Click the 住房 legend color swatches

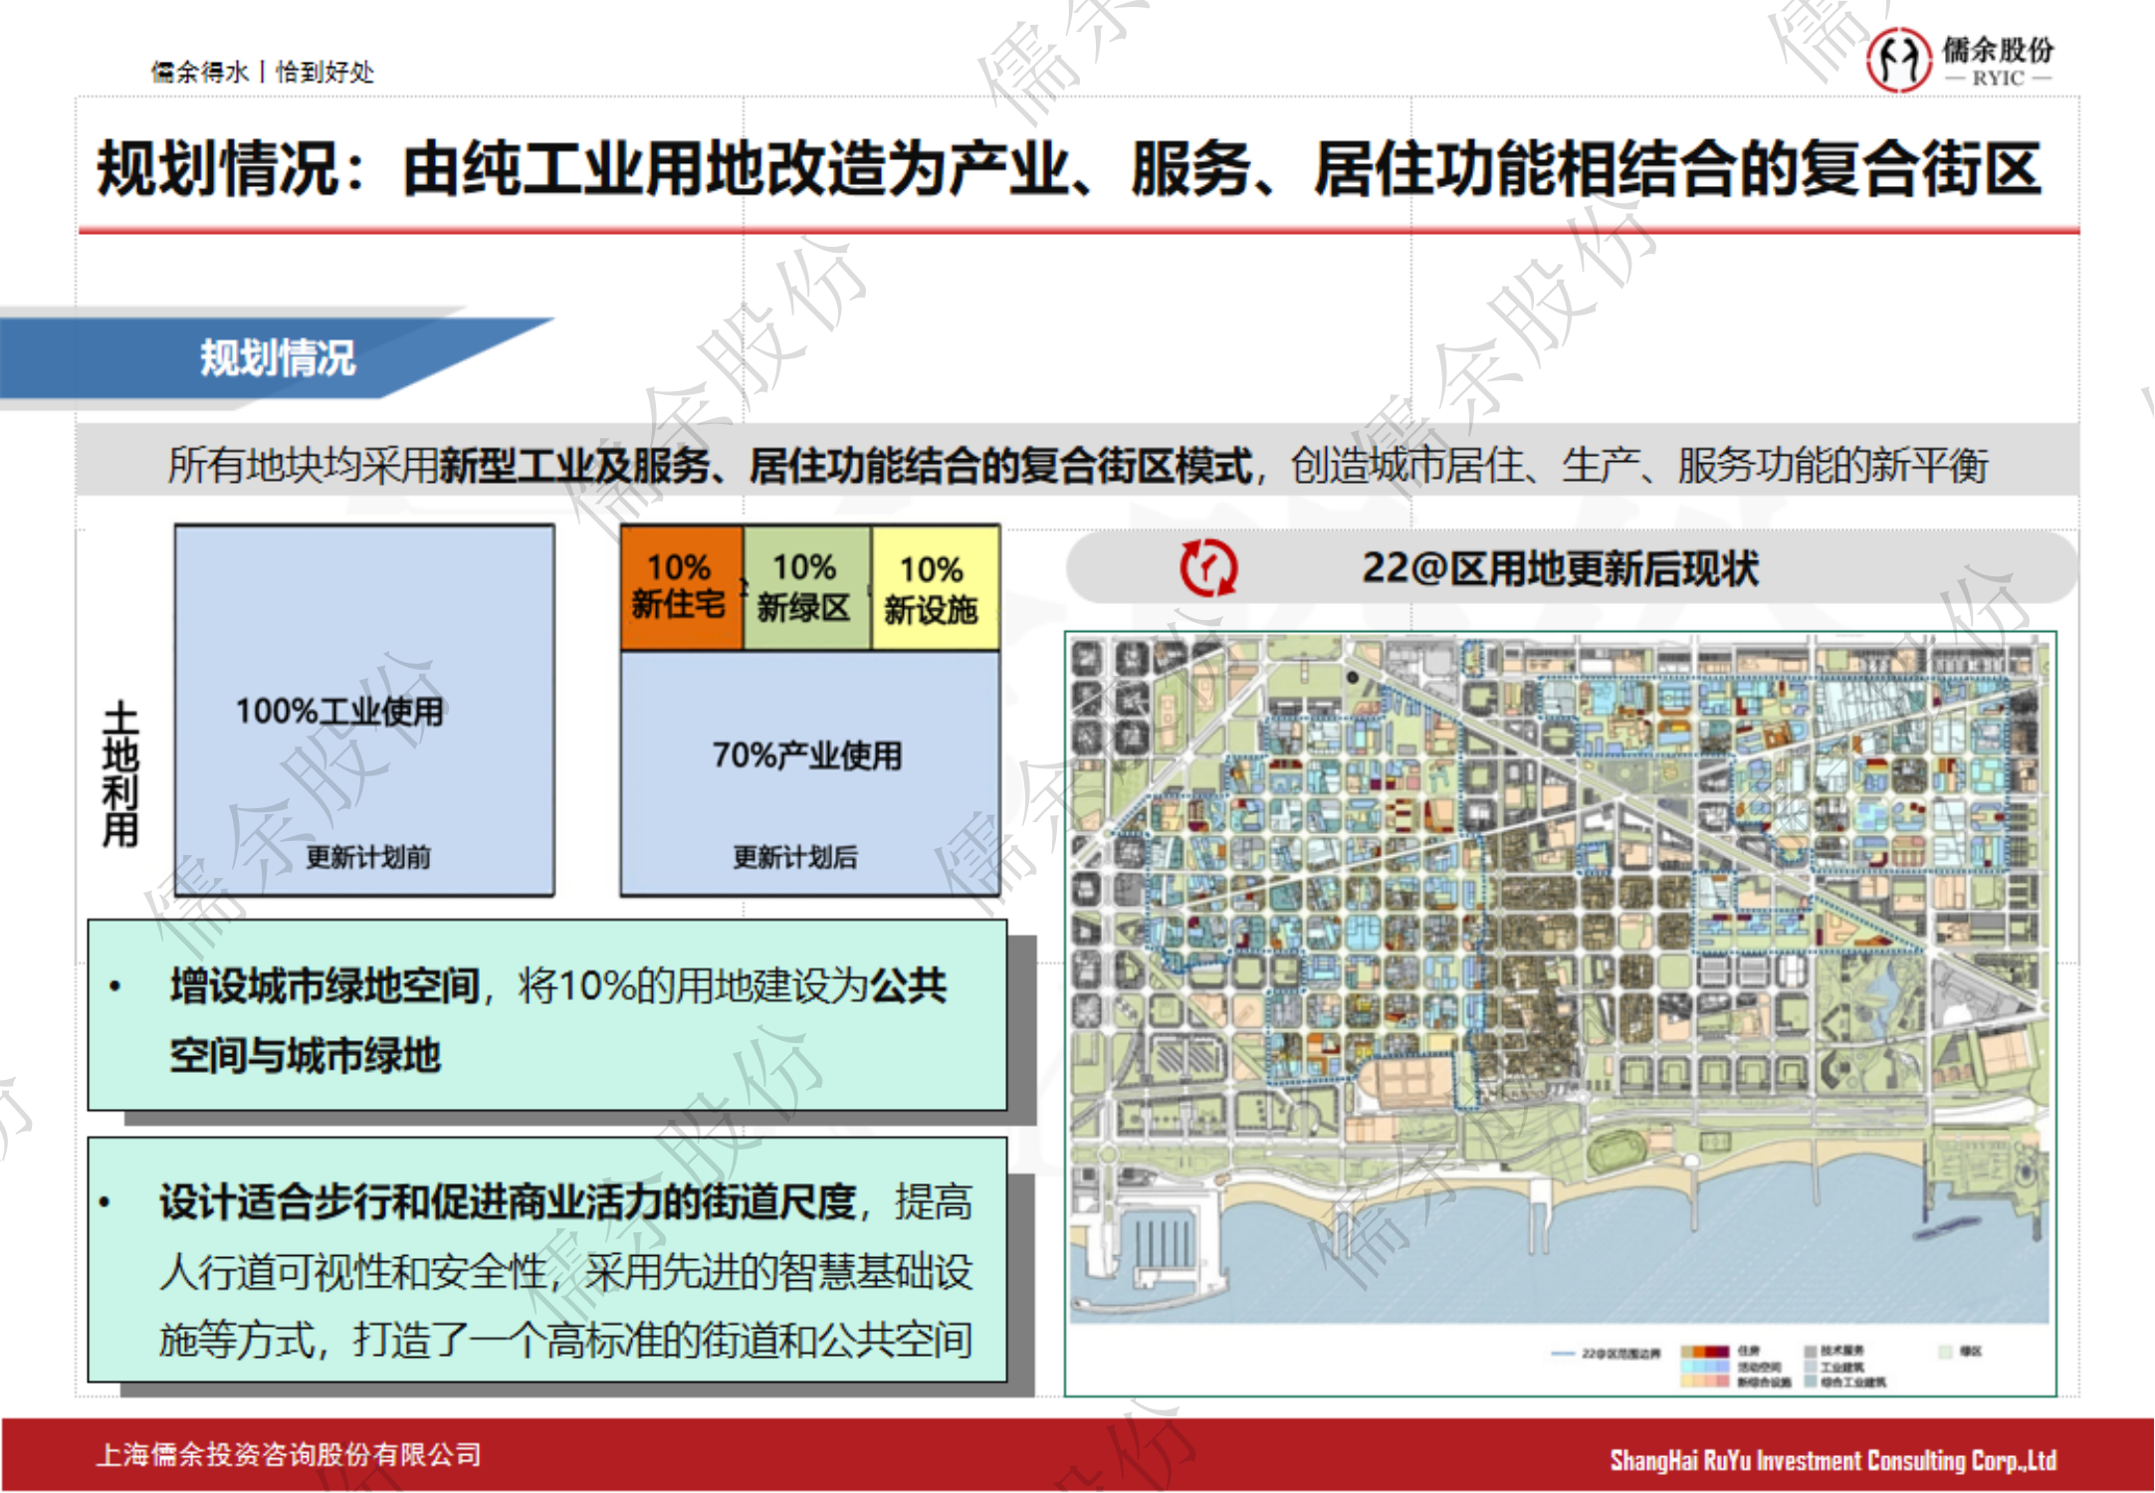pos(1704,1352)
